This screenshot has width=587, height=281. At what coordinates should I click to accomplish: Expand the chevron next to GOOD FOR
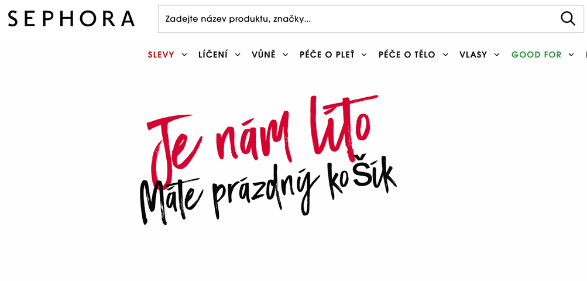coord(571,54)
